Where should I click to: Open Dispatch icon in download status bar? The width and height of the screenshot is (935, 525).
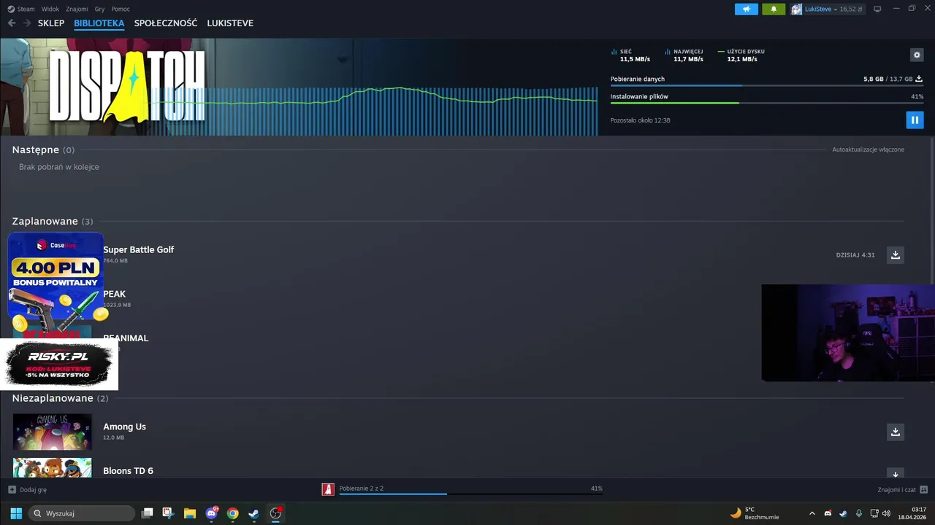(x=328, y=489)
